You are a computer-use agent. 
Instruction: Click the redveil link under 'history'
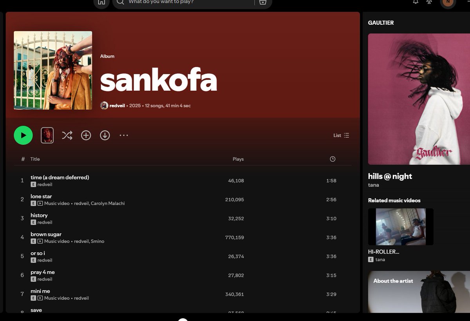click(x=45, y=223)
